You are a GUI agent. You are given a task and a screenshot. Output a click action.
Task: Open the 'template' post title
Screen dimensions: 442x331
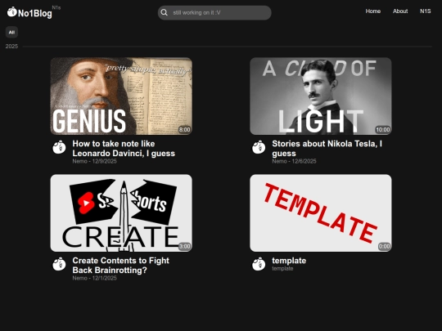(289, 261)
